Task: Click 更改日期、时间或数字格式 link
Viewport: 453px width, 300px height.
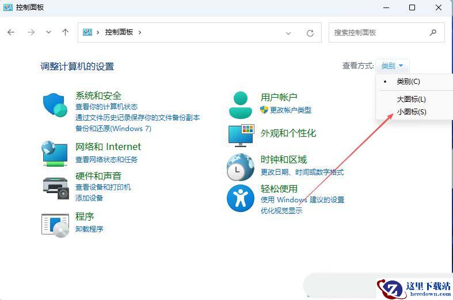Action: pyautogui.click(x=302, y=172)
